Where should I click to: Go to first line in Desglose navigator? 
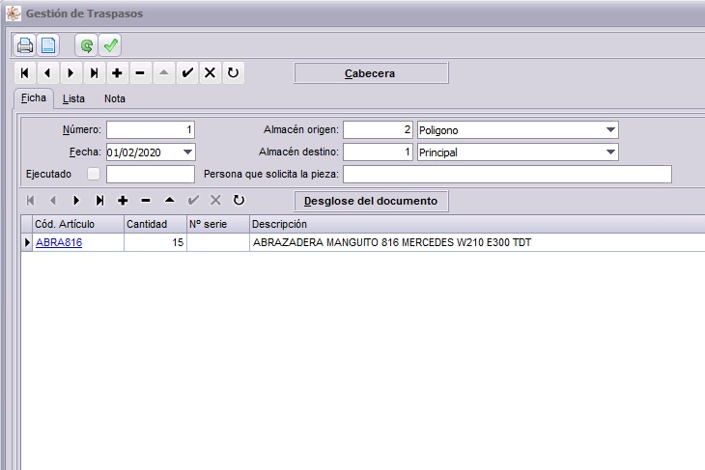tap(30, 201)
